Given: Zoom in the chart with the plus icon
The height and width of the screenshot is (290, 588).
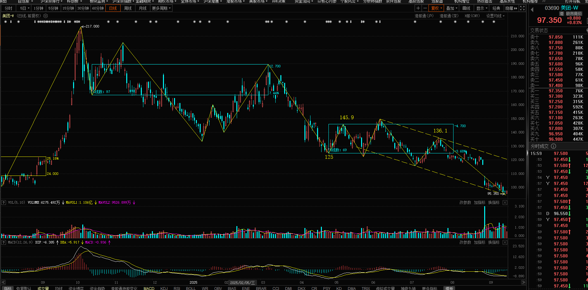Looking at the screenshot, I should coord(418,8).
